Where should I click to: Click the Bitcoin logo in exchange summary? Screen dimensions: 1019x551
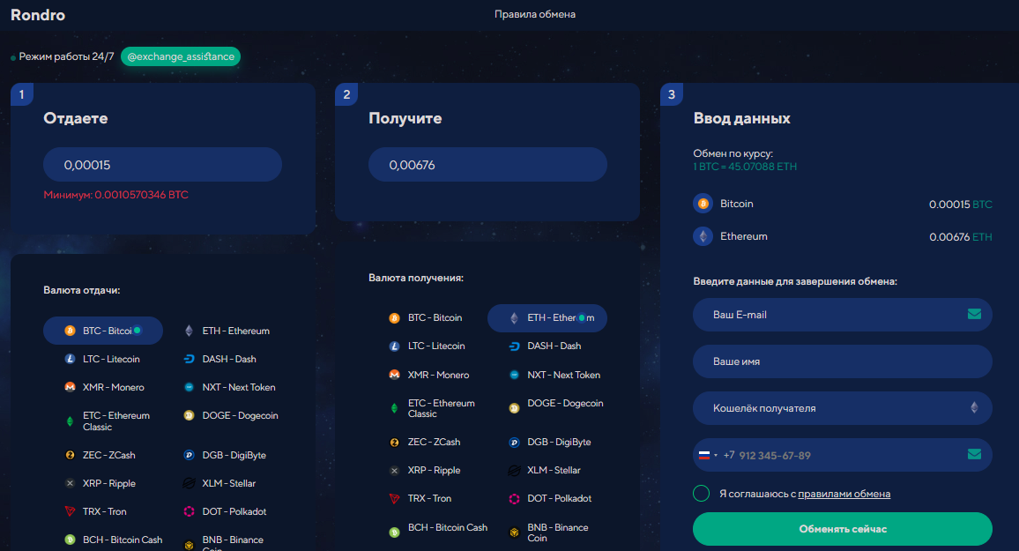coord(703,204)
